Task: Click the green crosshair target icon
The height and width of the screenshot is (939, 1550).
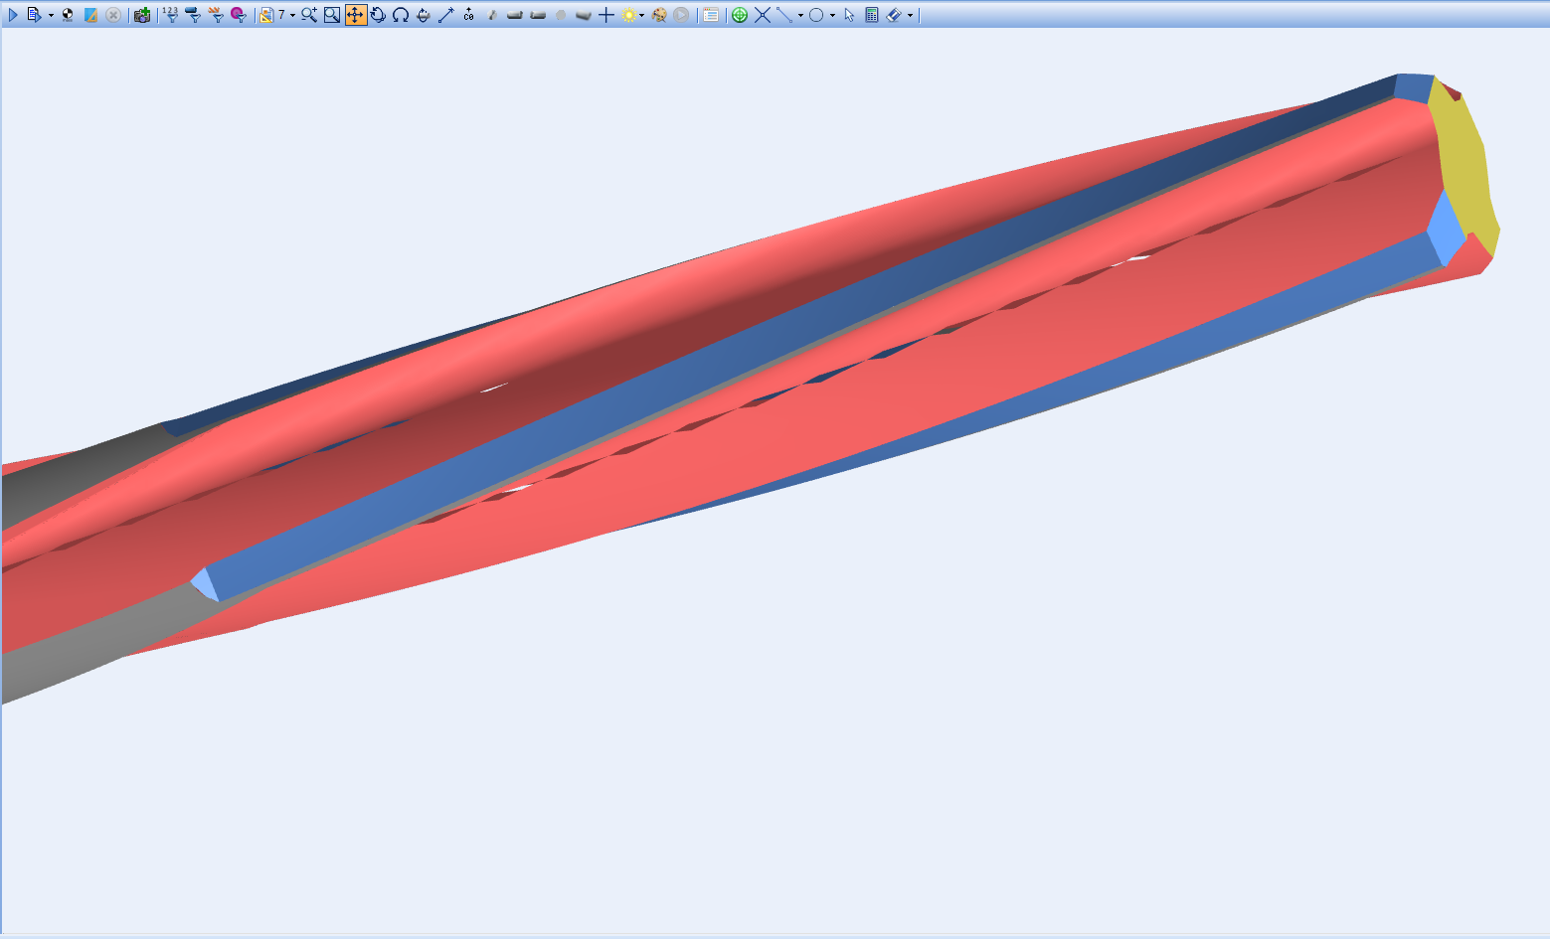Action: click(739, 15)
